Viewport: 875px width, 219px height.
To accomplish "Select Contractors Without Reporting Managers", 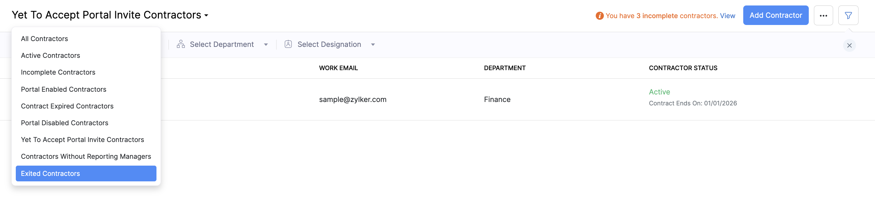I will click(86, 156).
